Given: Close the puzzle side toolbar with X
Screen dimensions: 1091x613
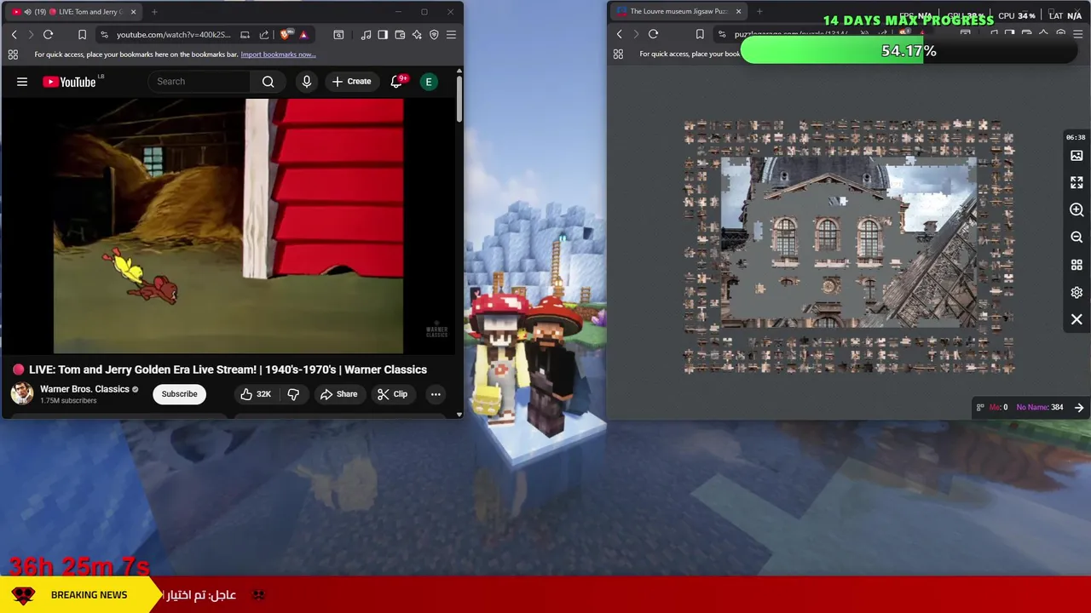Looking at the screenshot, I should click(x=1077, y=319).
